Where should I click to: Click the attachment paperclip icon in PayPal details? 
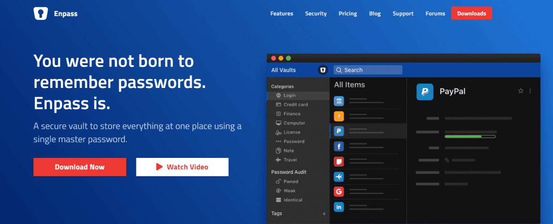[x=447, y=160]
